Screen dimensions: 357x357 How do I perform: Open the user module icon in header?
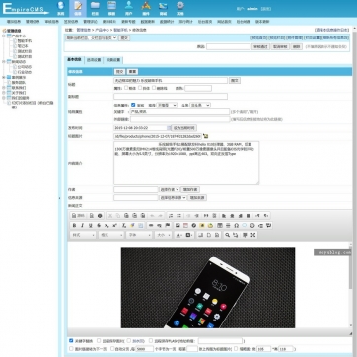click(x=129, y=8)
